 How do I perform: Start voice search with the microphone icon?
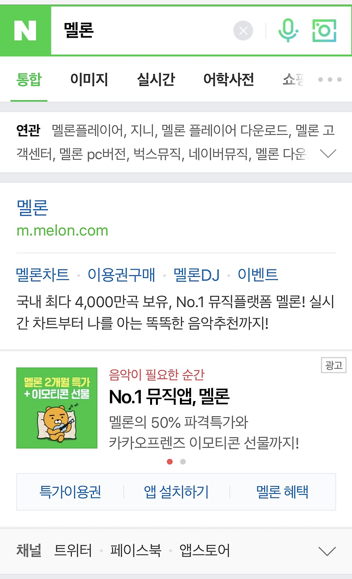point(288,30)
